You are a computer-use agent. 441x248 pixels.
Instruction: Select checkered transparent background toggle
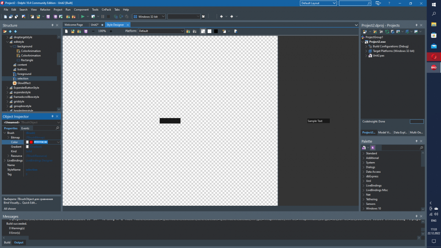203,31
